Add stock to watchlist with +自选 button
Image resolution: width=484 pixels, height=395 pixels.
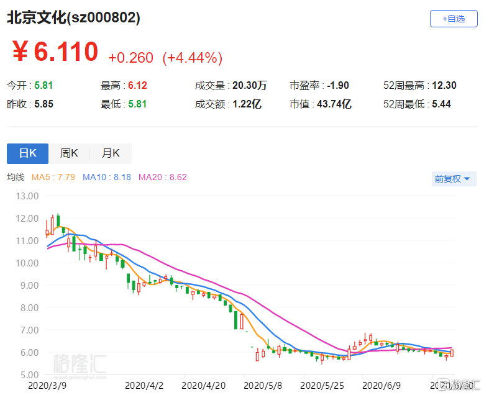pos(454,19)
